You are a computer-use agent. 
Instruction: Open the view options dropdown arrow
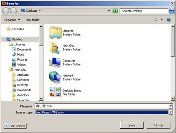(x=162, y=20)
